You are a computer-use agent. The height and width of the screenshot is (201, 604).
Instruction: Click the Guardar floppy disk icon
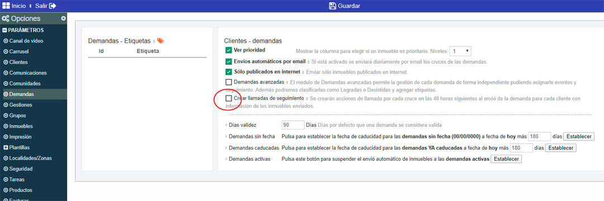[x=332, y=6]
